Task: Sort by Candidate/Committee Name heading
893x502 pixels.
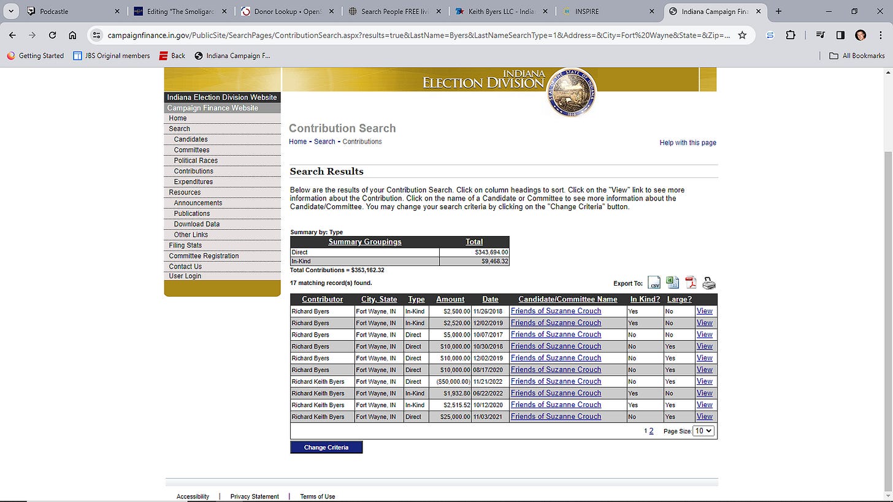Action: point(568,299)
